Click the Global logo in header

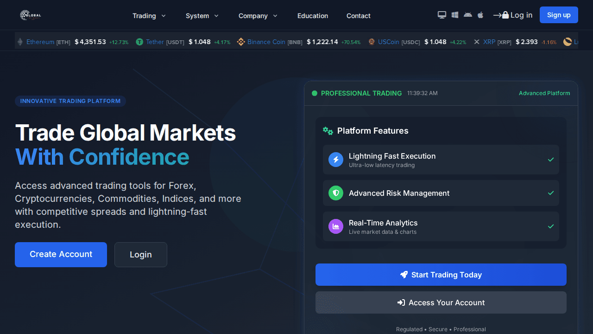coord(31,15)
